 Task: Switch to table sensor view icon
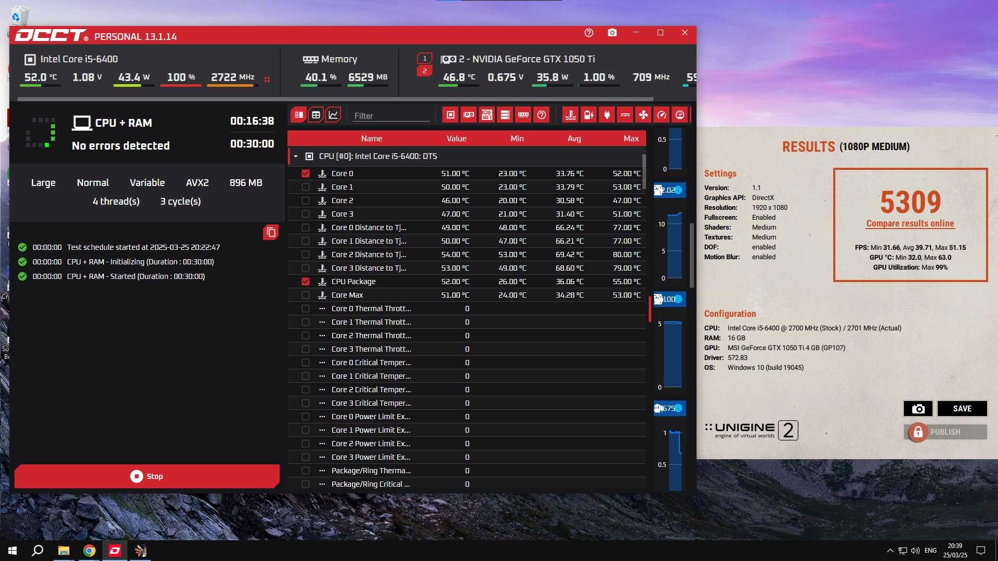(x=316, y=115)
